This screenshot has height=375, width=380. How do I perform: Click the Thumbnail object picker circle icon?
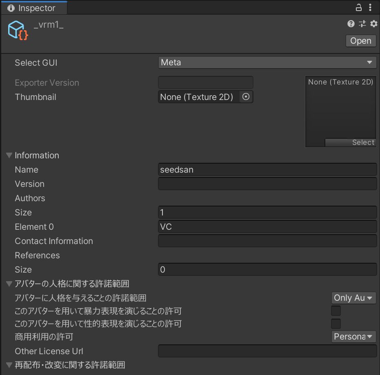tap(246, 97)
